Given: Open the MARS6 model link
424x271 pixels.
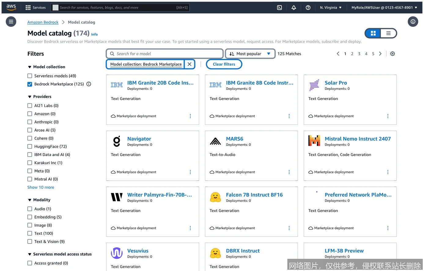Looking at the screenshot, I should coord(234,139).
